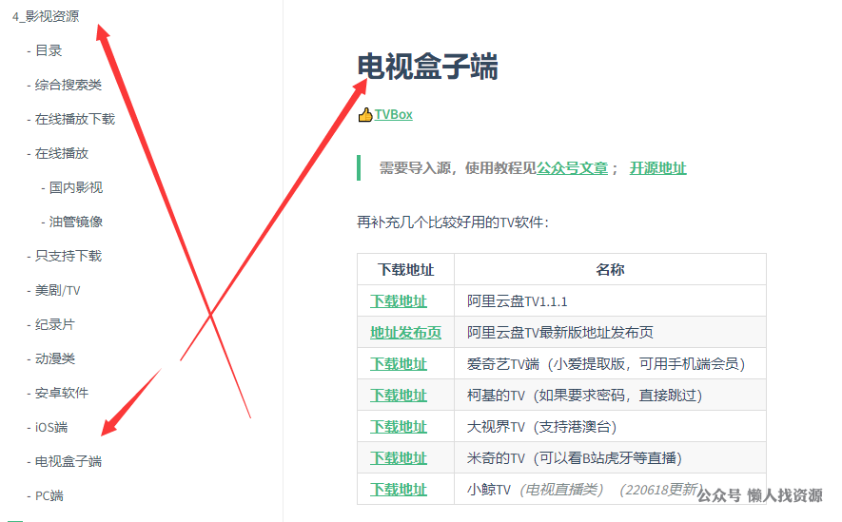Click 下载地址 for 米奇的TV
This screenshot has width=842, height=522.
[399, 458]
